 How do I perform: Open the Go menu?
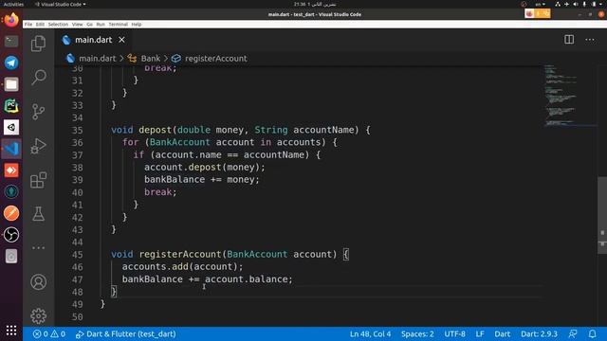[89, 24]
